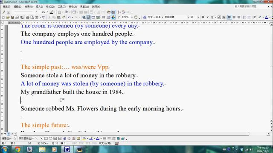273x153 pixels.
Task: Draw a Rectangle shape
Action: click(x=46, y=139)
